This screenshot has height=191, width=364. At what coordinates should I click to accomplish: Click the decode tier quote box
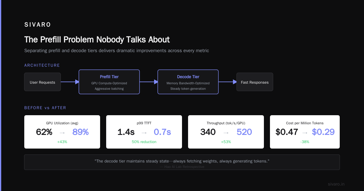pyautogui.click(x=182, y=162)
